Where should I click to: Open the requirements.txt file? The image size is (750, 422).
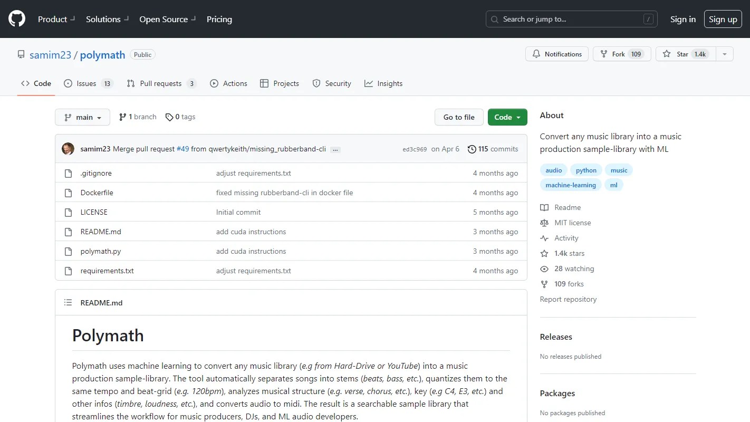107,271
